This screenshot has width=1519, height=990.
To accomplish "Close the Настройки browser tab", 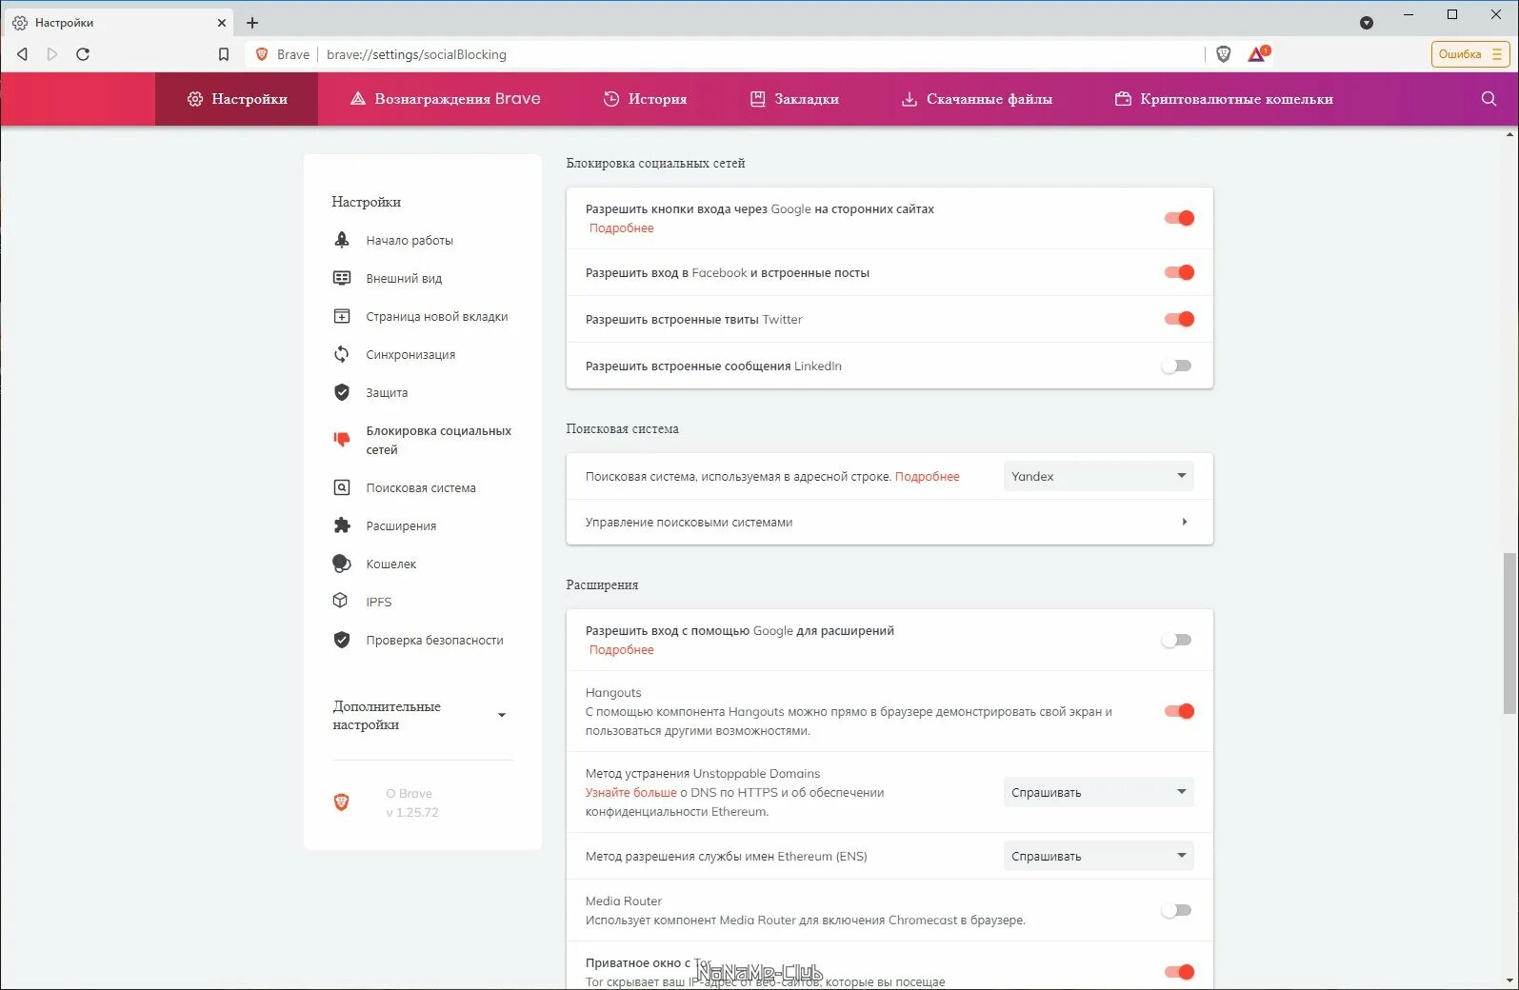I will click(x=222, y=23).
